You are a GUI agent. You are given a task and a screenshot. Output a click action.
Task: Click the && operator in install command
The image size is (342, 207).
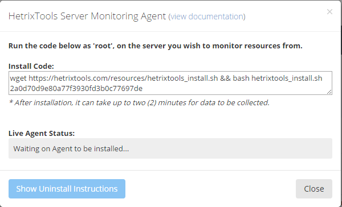(225, 78)
